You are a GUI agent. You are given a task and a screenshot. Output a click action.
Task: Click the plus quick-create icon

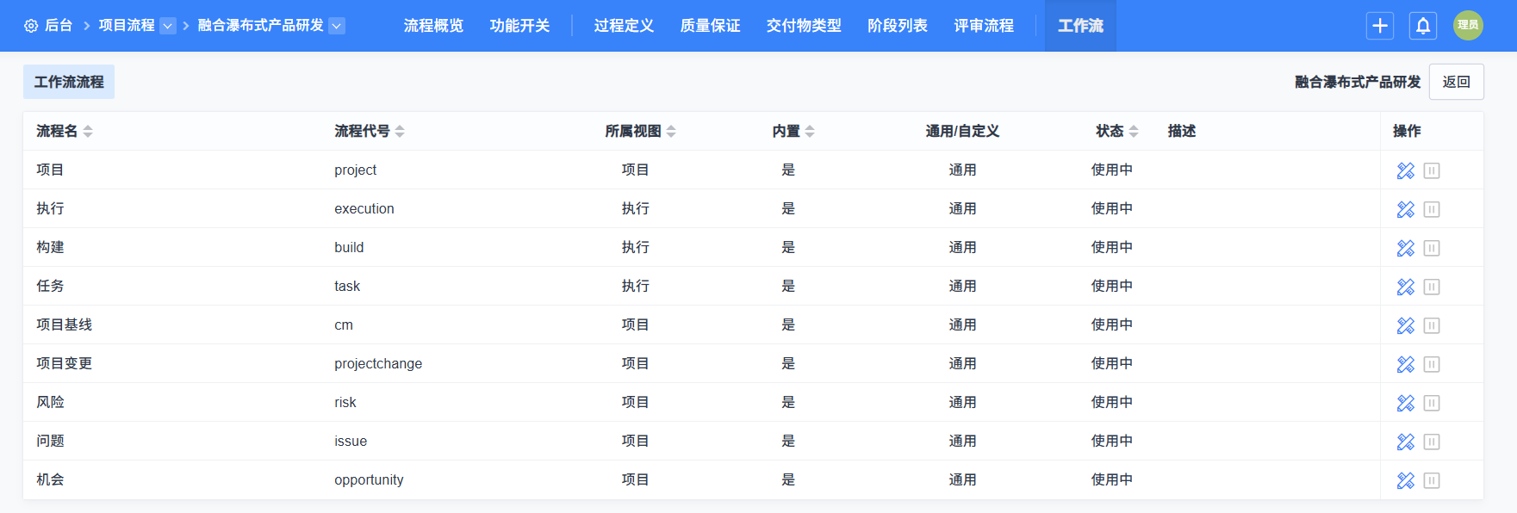click(x=1380, y=26)
